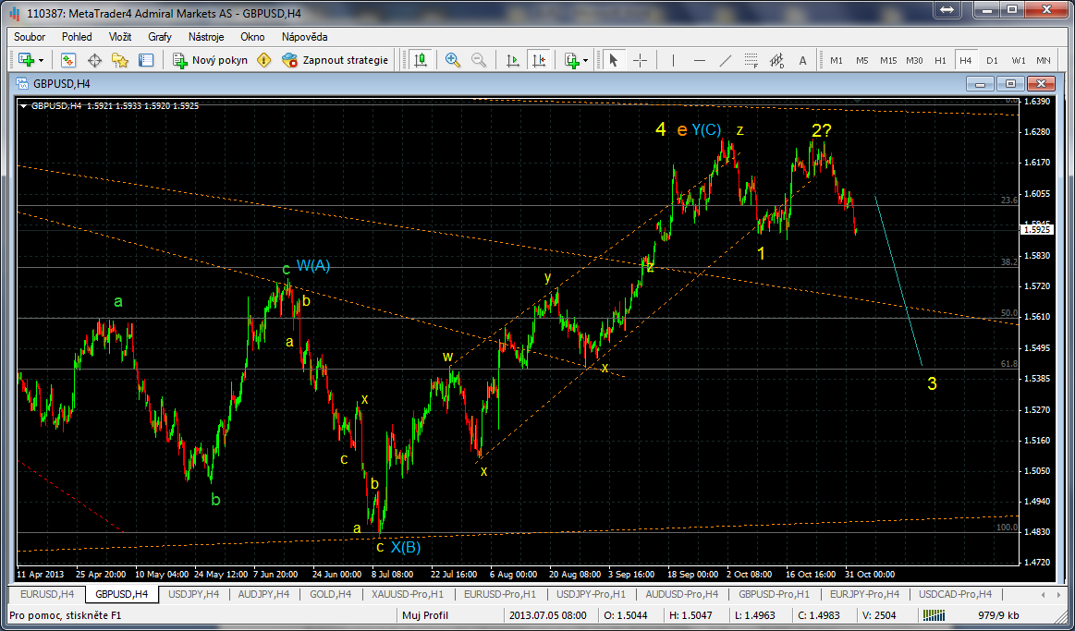Switch to M1 timeframe
Screen dimensions: 1075x631
[837, 60]
